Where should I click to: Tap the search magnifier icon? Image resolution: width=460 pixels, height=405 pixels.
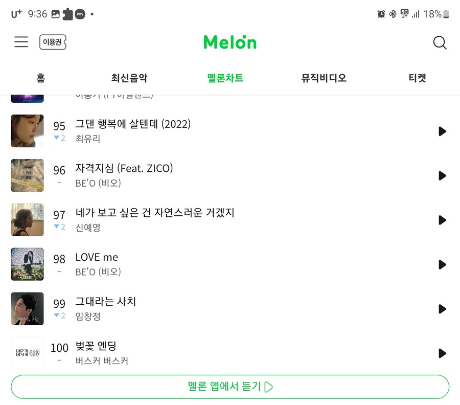(x=440, y=42)
